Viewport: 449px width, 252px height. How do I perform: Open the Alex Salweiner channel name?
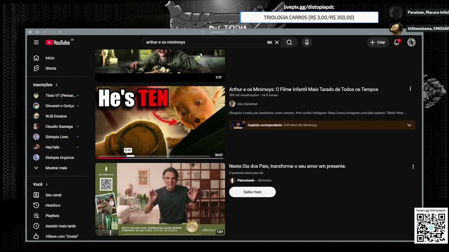(x=248, y=104)
